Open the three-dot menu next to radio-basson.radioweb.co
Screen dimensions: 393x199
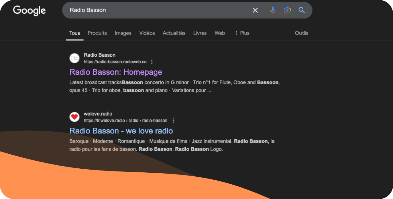click(152, 62)
